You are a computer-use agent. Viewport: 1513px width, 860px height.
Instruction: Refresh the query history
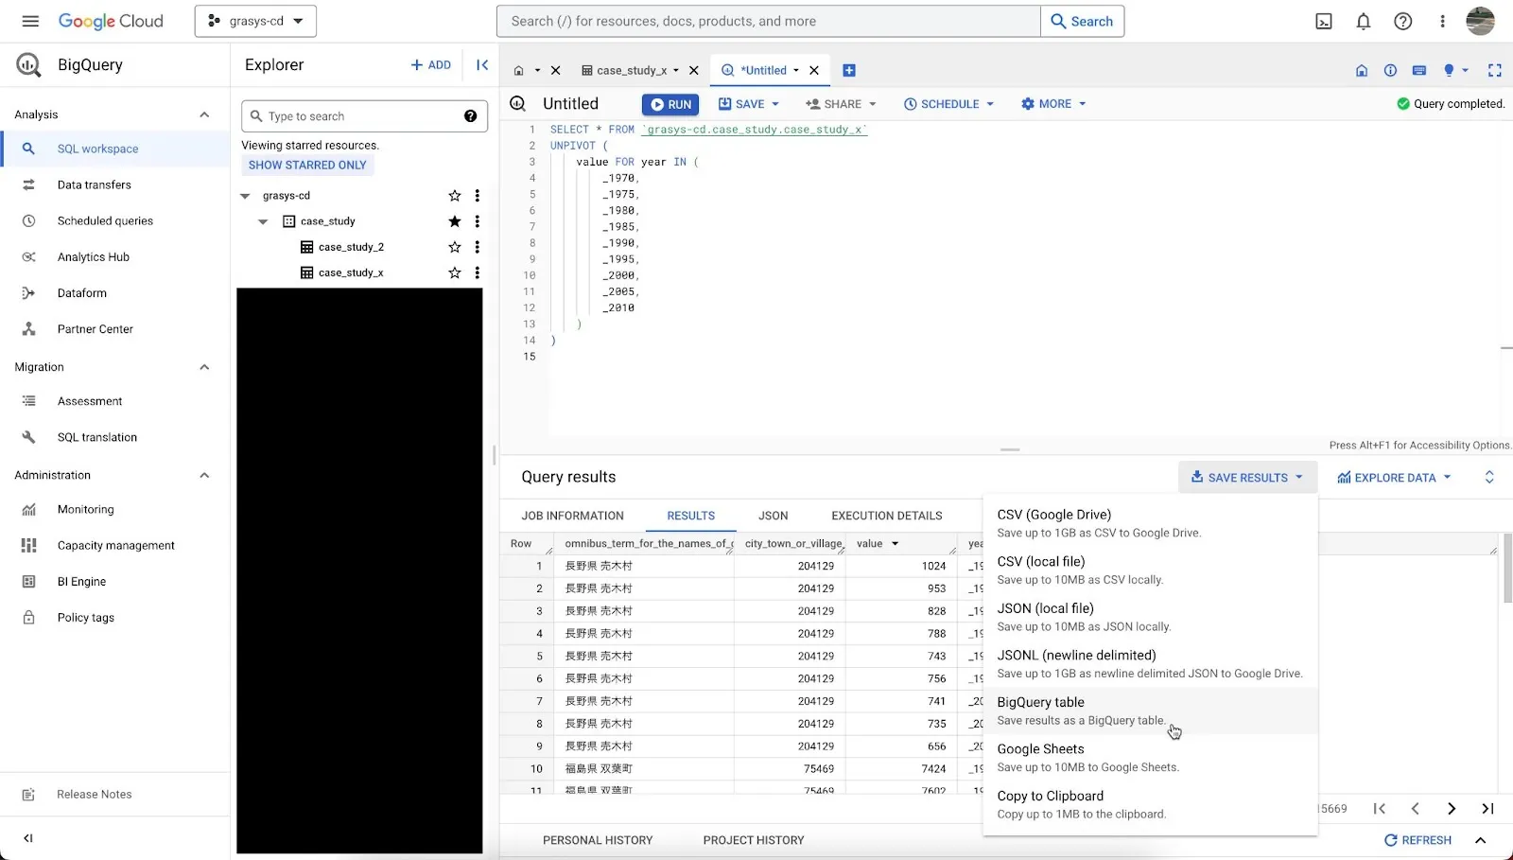pos(1417,840)
